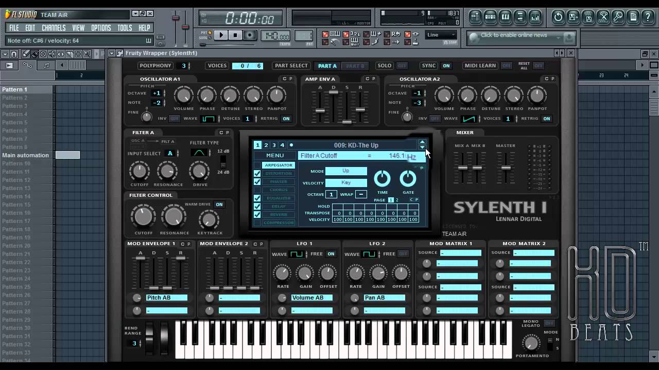Click the Render audio file icon

pyautogui.click(x=588, y=17)
